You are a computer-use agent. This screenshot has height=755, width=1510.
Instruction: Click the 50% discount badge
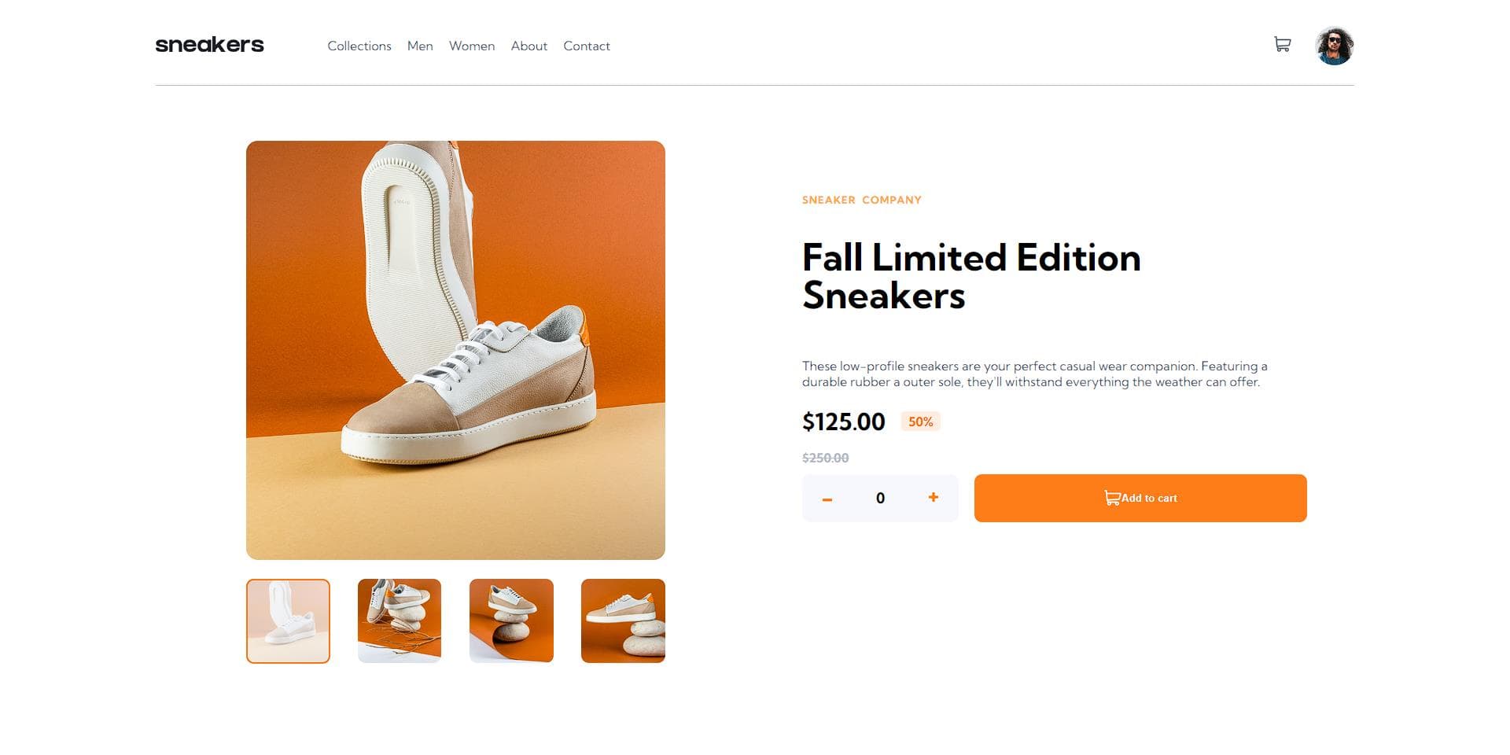click(920, 422)
